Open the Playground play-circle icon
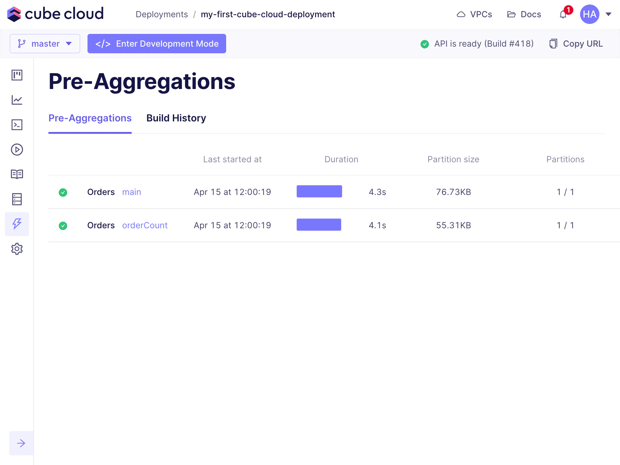Viewport: 620px width, 465px height. click(x=17, y=150)
